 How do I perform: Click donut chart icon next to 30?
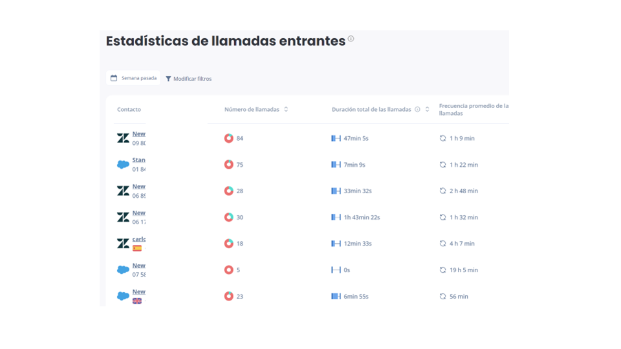coord(228,217)
